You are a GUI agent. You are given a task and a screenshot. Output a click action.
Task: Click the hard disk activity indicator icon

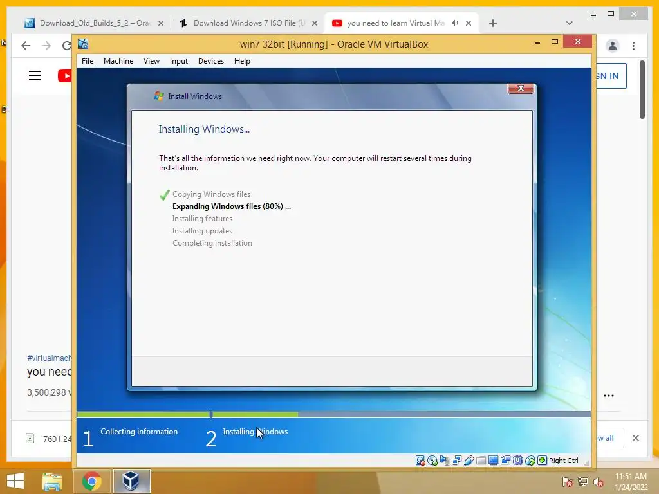[420, 461]
